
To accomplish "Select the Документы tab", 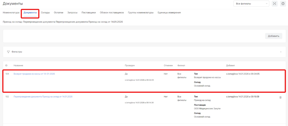I will tap(30, 13).
